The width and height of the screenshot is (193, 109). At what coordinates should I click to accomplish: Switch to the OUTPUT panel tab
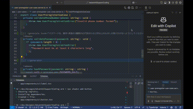point(33,76)
